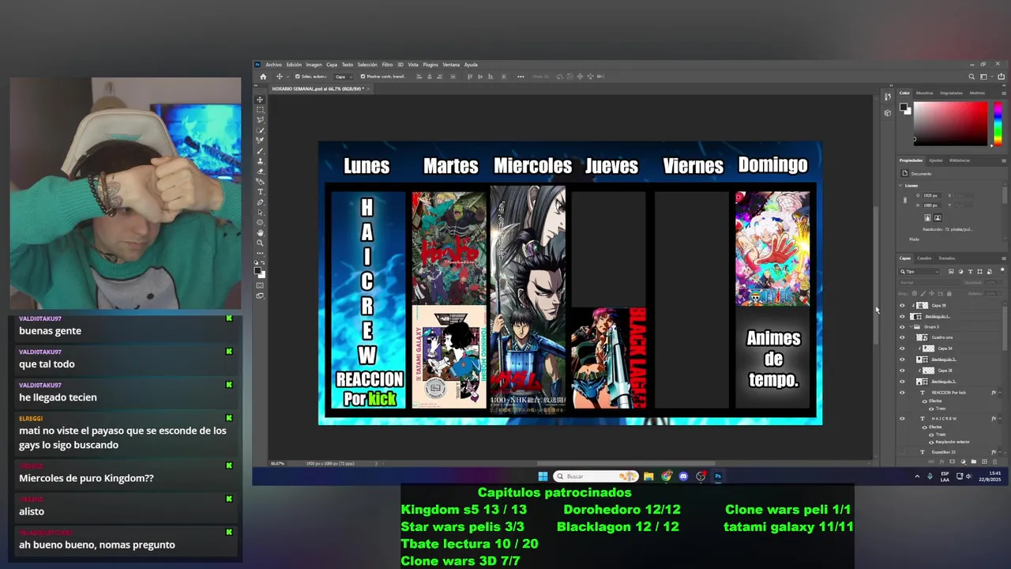
Task: Open the Color panel options menu
Action: [x=1004, y=93]
